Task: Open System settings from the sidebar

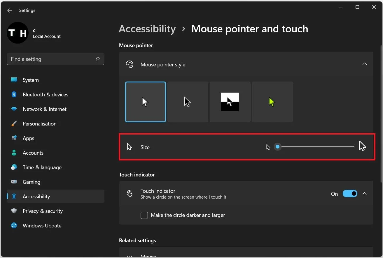Action: point(30,80)
